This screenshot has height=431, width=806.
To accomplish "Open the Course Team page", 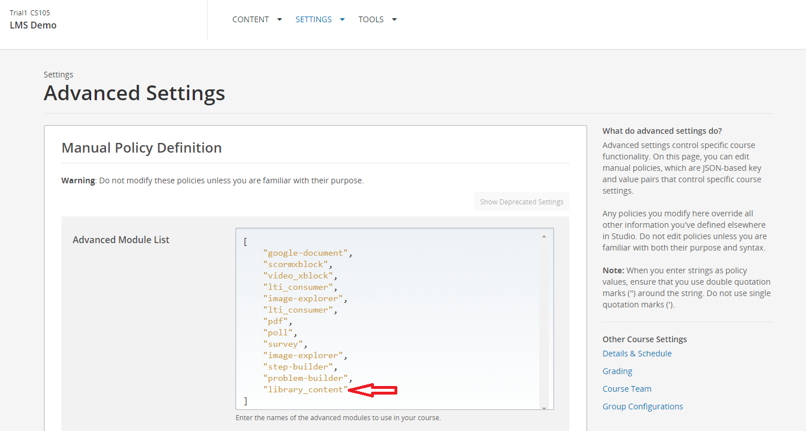I will [627, 388].
